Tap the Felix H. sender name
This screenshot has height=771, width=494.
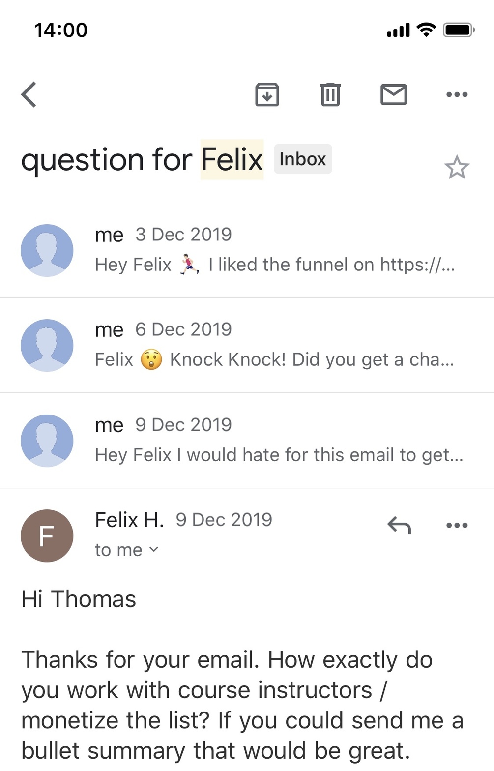coord(129,520)
